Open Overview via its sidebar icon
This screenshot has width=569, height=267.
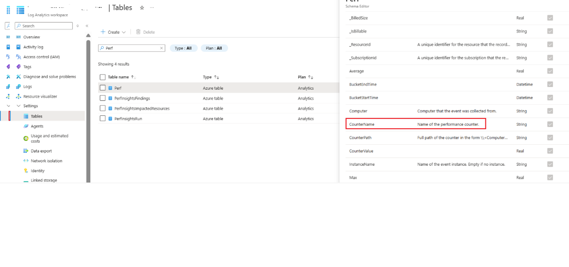point(19,37)
